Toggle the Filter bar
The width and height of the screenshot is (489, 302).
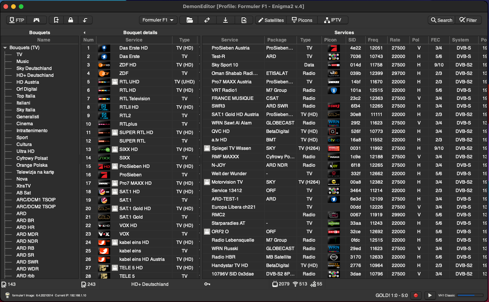(x=468, y=20)
